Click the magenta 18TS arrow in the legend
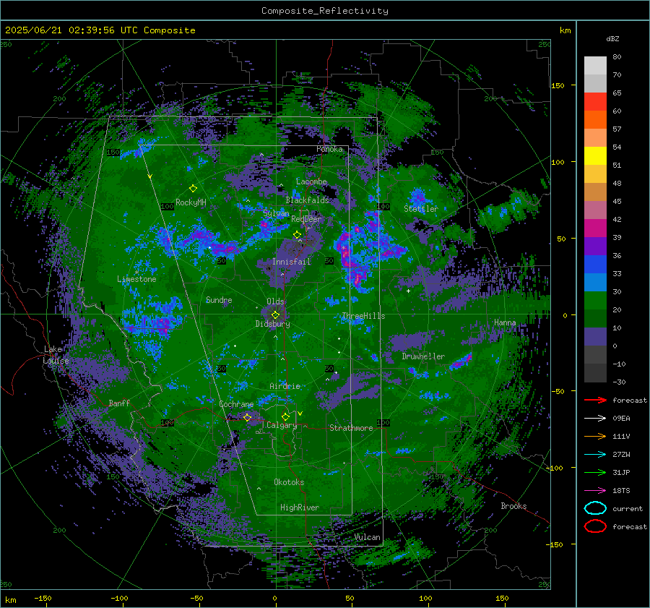This screenshot has height=608, width=650. click(595, 491)
